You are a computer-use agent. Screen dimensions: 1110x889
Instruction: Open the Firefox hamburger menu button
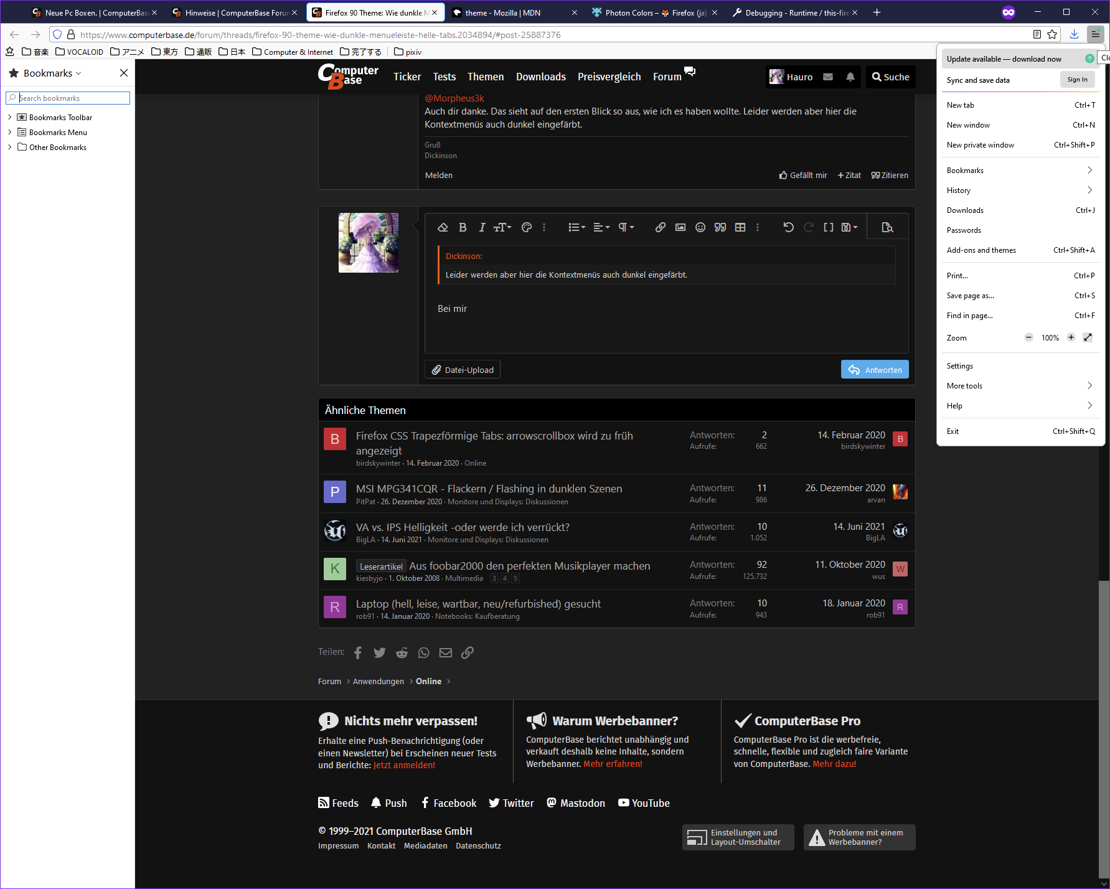tap(1095, 34)
